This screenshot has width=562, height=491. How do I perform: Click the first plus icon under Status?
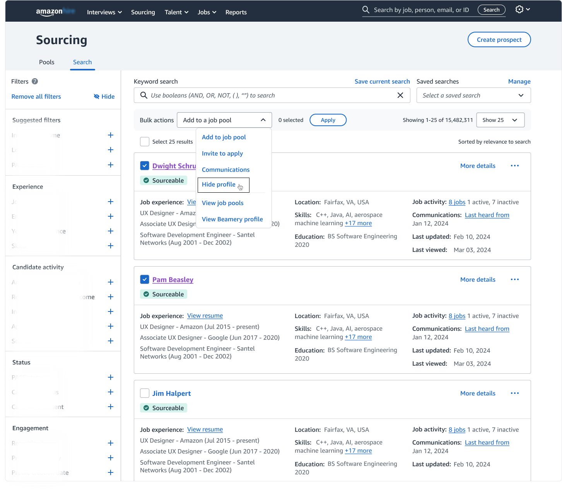click(x=111, y=377)
